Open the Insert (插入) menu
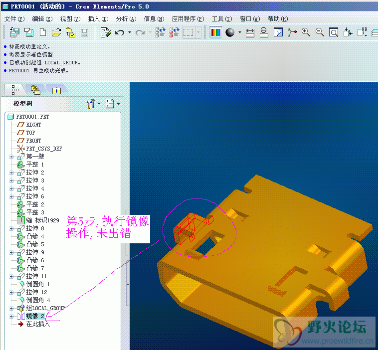378x350 pixels. (x=98, y=19)
